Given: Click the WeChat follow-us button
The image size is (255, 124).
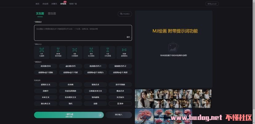Looking at the screenshot, I should (x=125, y=14).
